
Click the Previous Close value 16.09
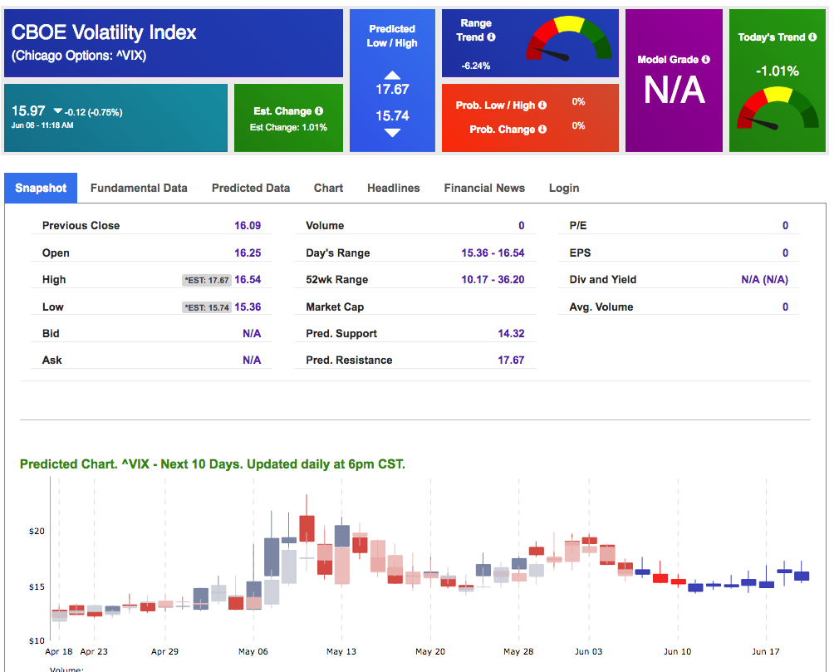point(248,226)
